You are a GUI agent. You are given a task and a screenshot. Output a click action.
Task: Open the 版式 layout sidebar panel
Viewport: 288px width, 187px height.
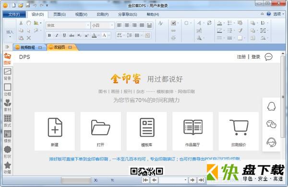click(8, 121)
